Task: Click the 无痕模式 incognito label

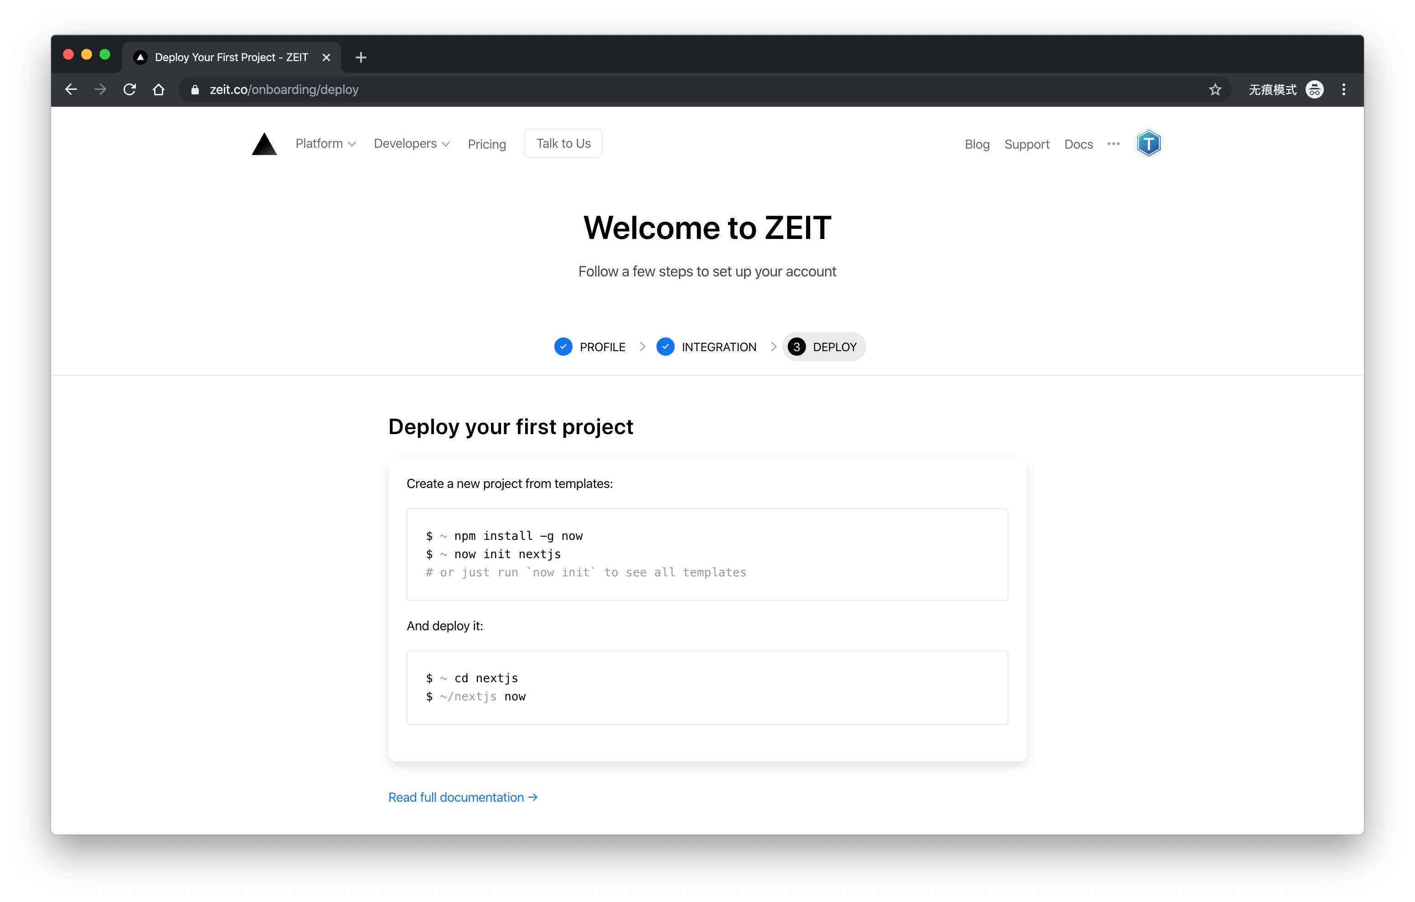Action: (1272, 89)
